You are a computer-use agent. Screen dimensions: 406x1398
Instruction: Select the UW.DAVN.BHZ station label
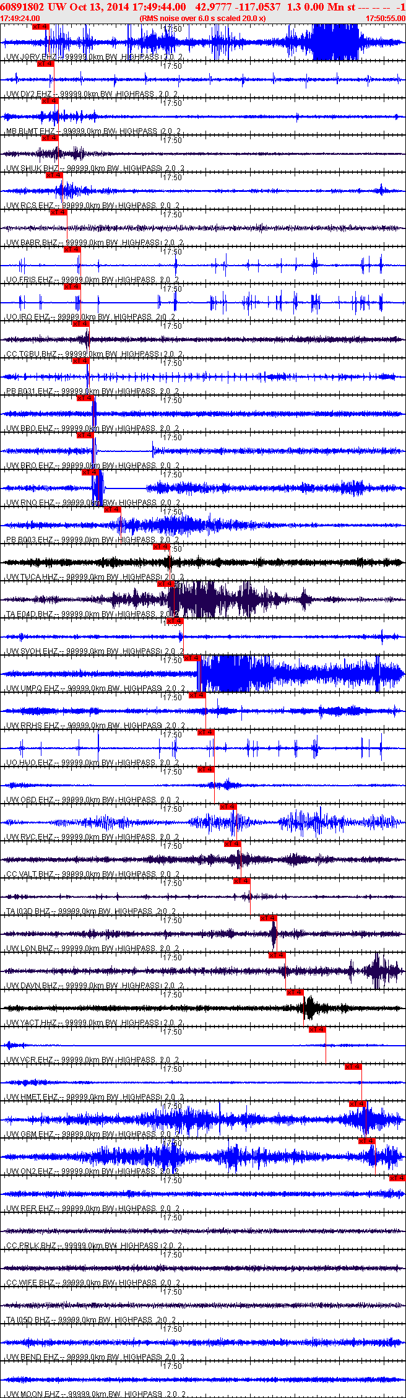pyautogui.click(x=32, y=986)
